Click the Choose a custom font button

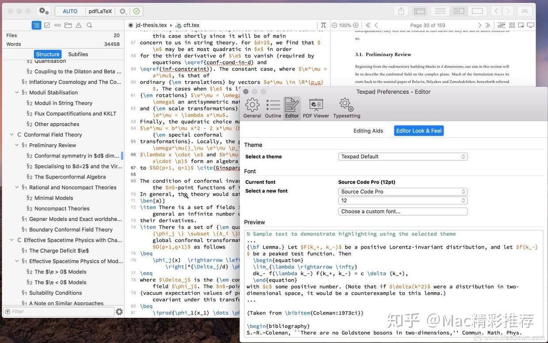402,211
